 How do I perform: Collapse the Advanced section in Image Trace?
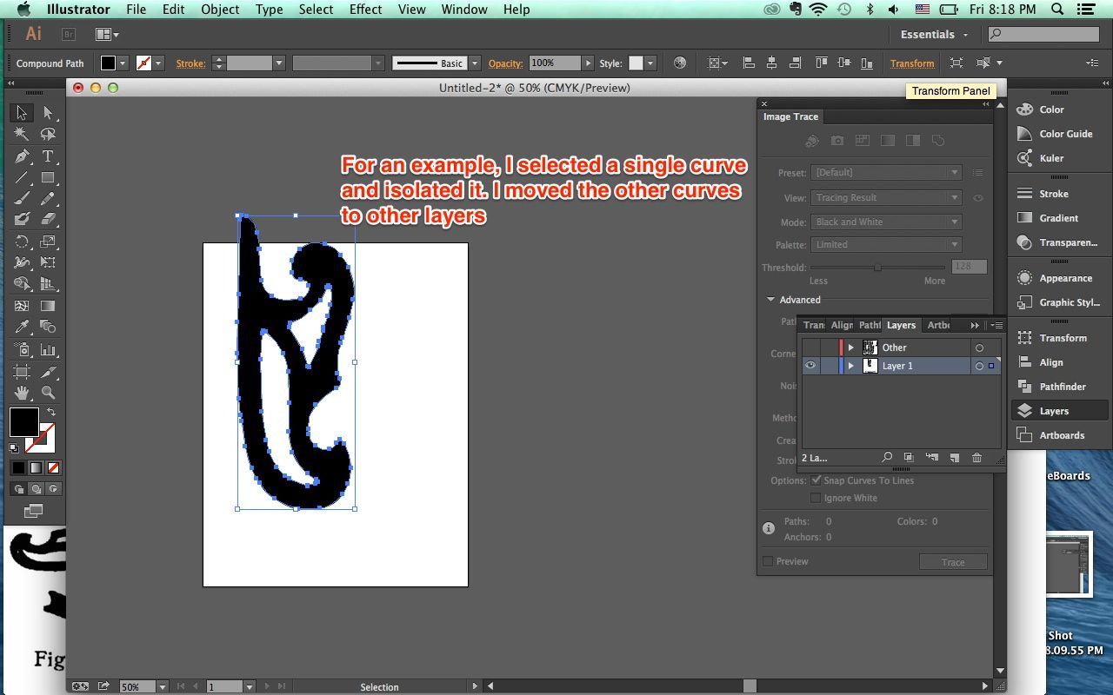[770, 300]
